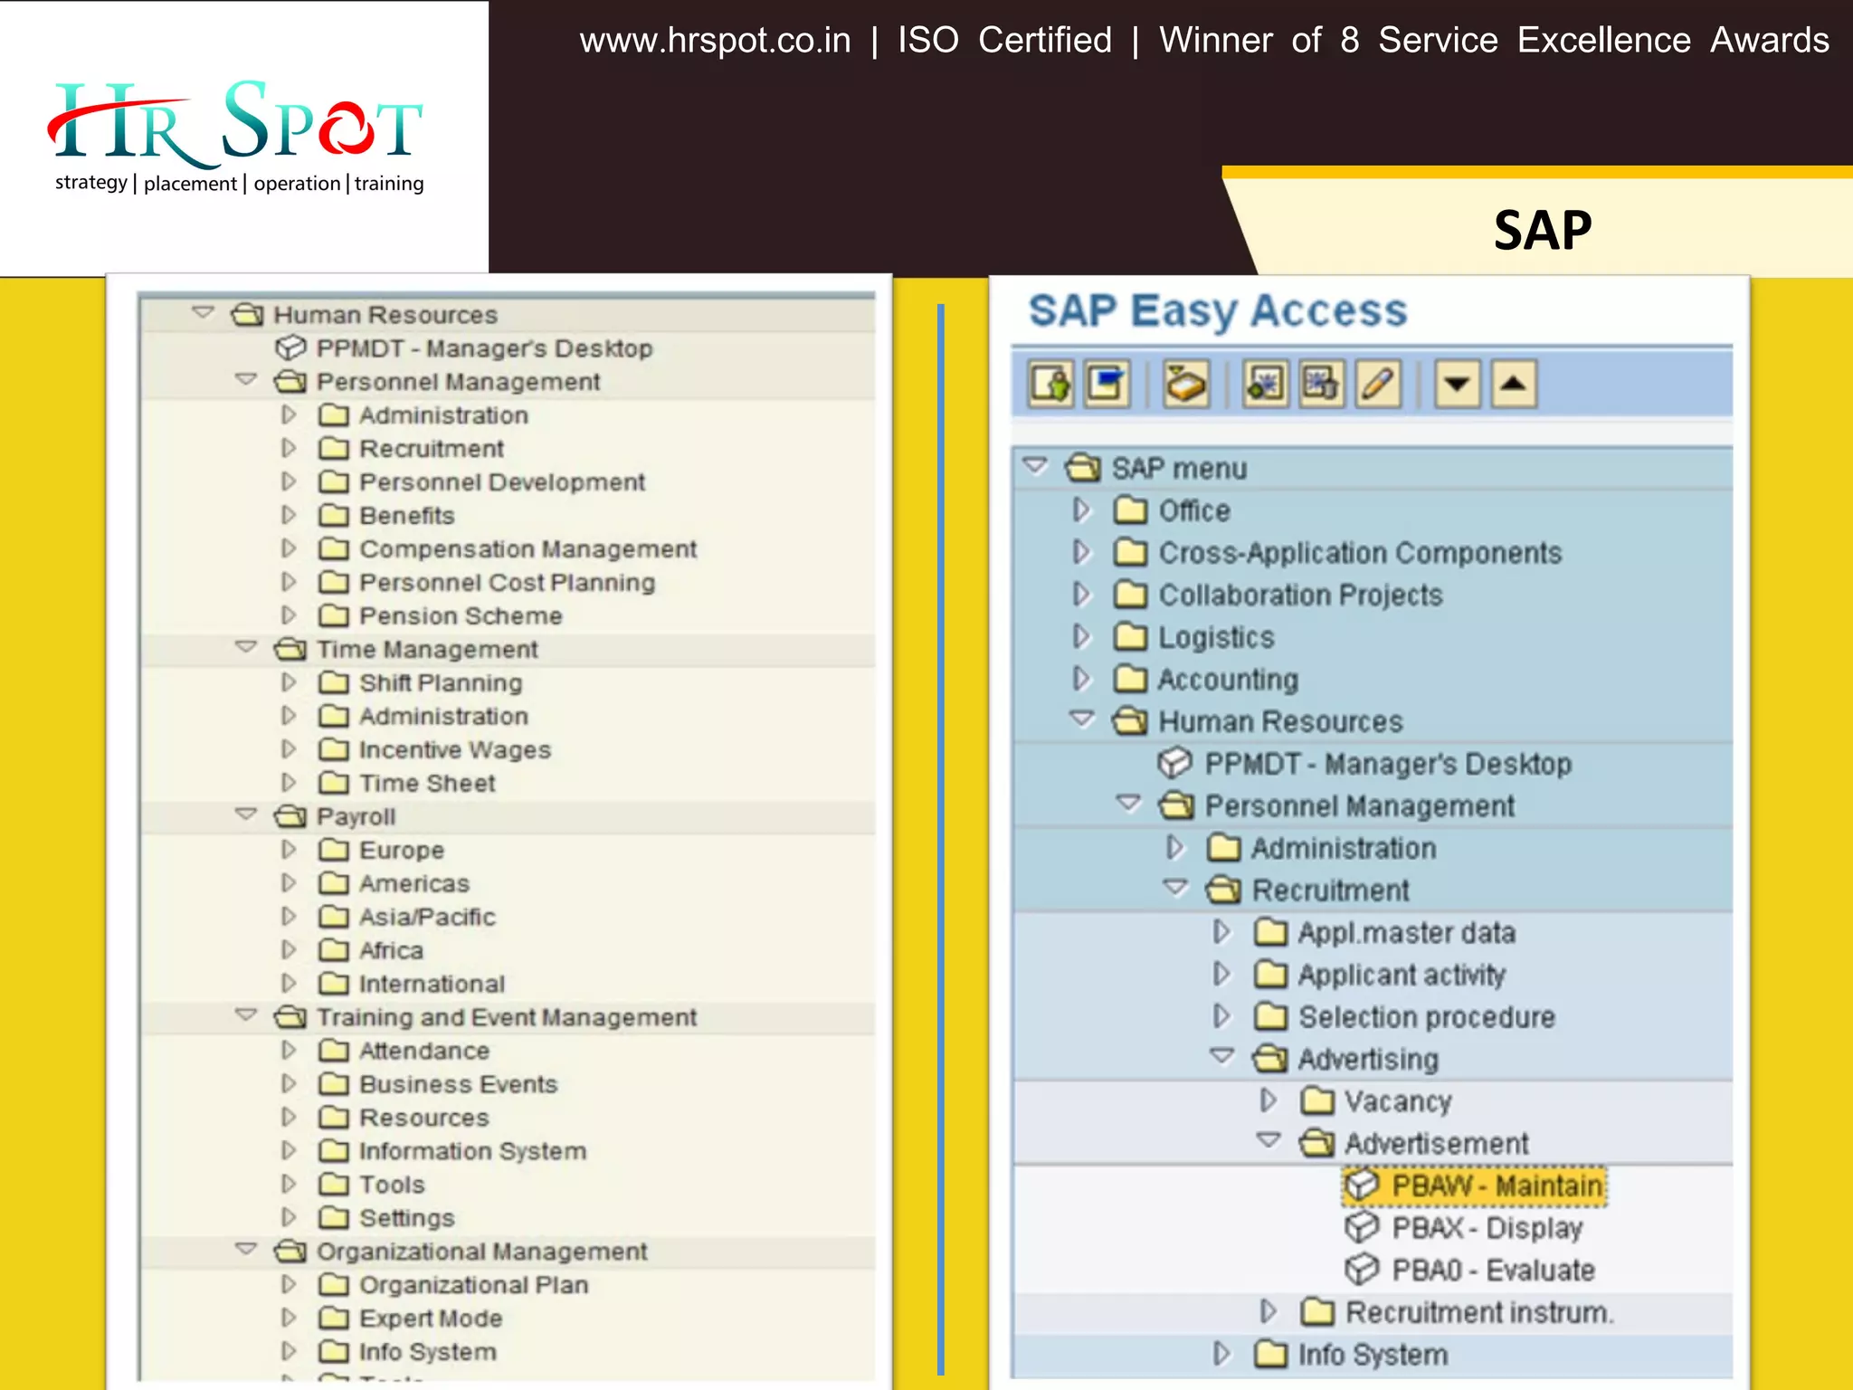Select PBA0 - Evaluate transaction
The image size is (1853, 1390).
point(1469,1270)
